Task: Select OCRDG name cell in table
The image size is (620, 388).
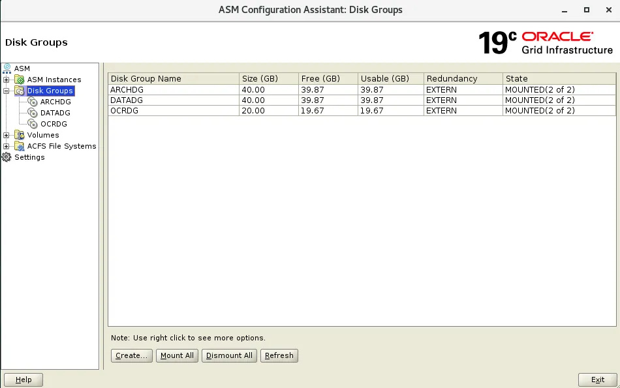Action: tap(174, 111)
